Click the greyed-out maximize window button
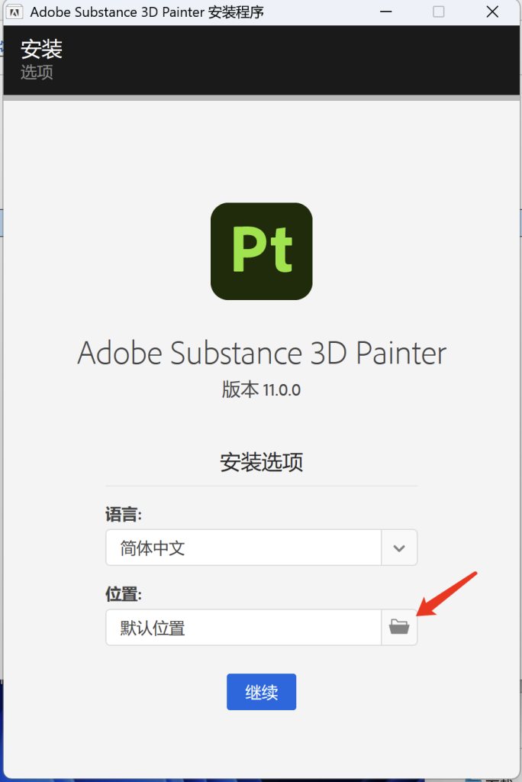Image resolution: width=522 pixels, height=782 pixels. [438, 12]
